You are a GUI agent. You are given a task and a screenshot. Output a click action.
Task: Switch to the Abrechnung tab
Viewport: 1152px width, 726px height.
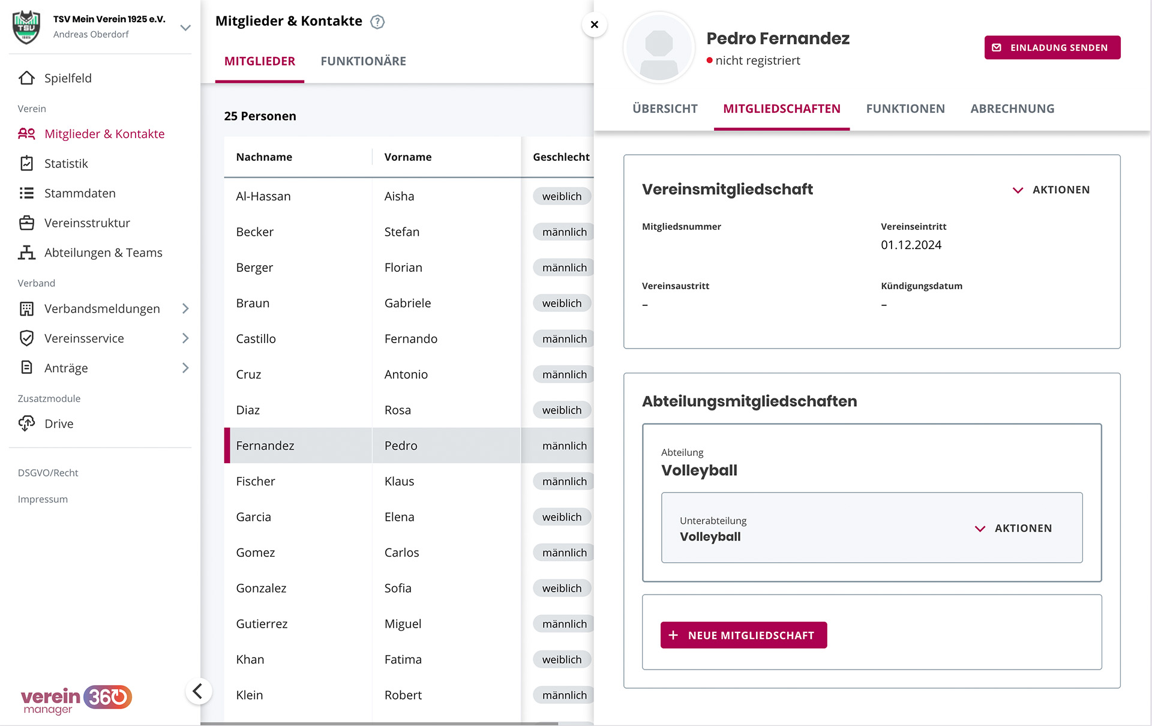tap(1012, 109)
